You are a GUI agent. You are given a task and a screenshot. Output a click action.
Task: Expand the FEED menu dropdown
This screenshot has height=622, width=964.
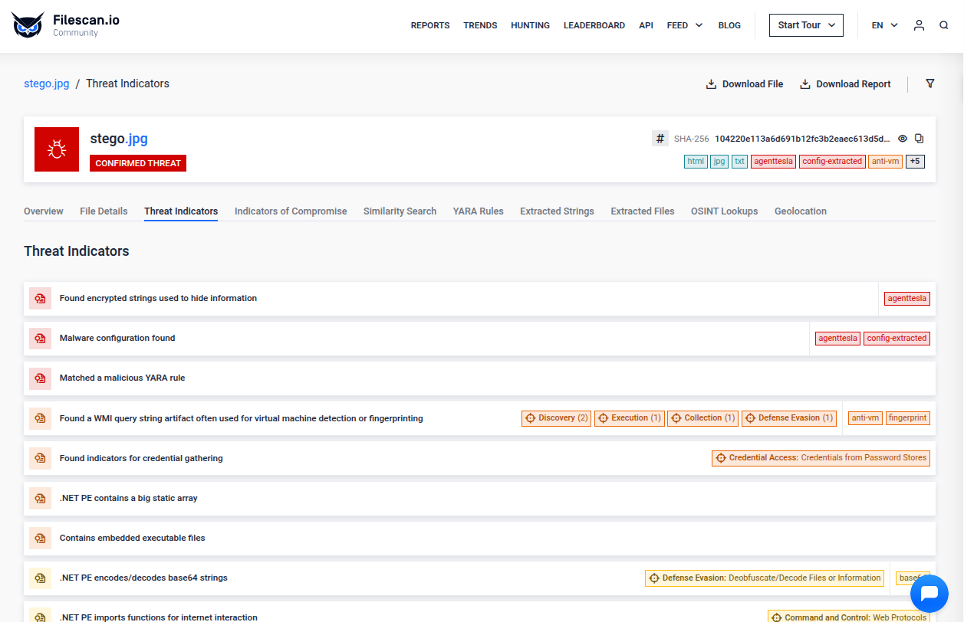(684, 25)
